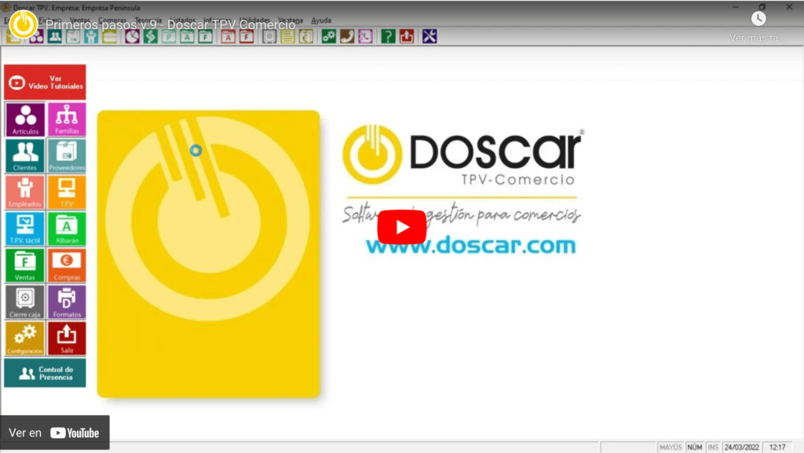The image size is (804, 453).
Task: Click the date 24/03/2022 in status bar
Action: (x=741, y=448)
